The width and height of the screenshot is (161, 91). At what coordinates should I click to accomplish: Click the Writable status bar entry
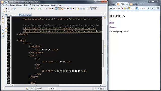click(39, 89)
